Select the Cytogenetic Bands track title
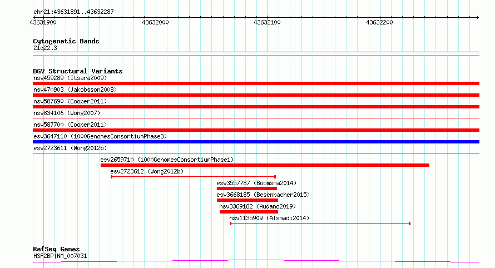Viewport: 495px width, 268px height. [66, 41]
